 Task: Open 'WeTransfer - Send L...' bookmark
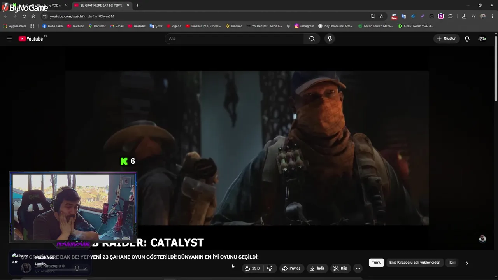(264, 26)
